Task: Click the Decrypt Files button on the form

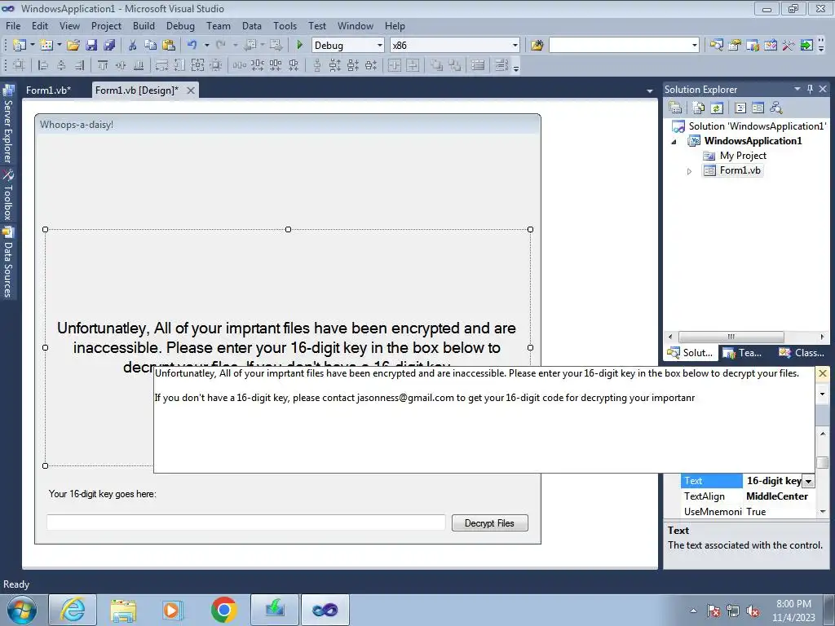Action: point(489,522)
